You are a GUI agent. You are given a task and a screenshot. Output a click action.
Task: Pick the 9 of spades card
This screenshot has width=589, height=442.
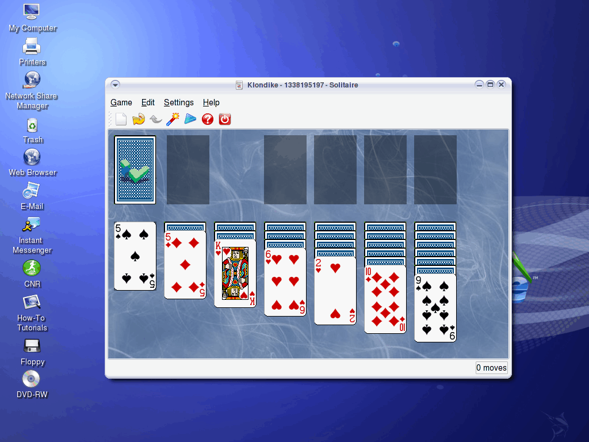[435, 308]
